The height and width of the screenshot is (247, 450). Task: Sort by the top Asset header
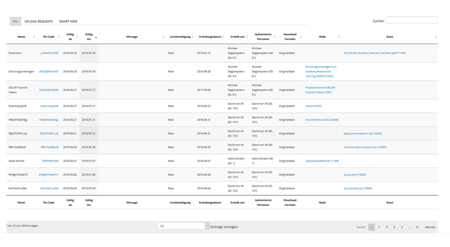[x=390, y=37]
